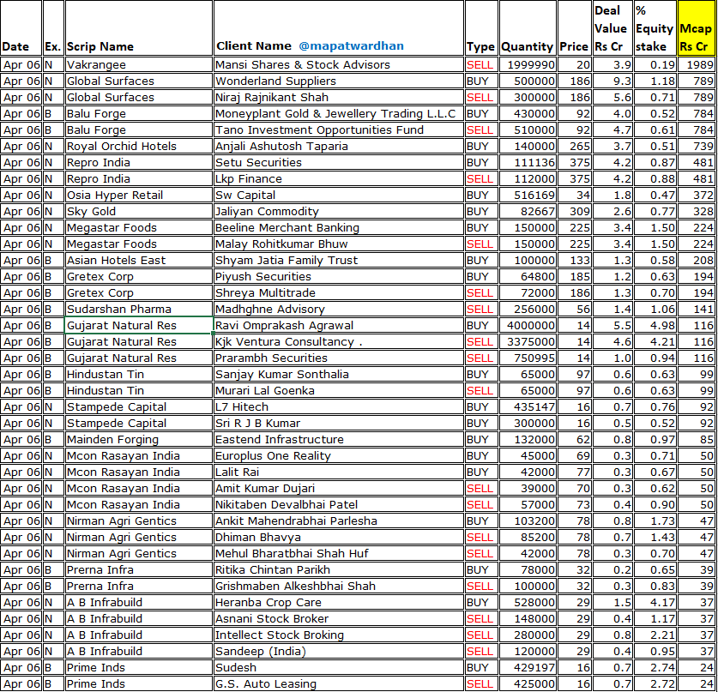Click Piyush Securities client cell
The width and height of the screenshot is (718, 692).
point(338,276)
